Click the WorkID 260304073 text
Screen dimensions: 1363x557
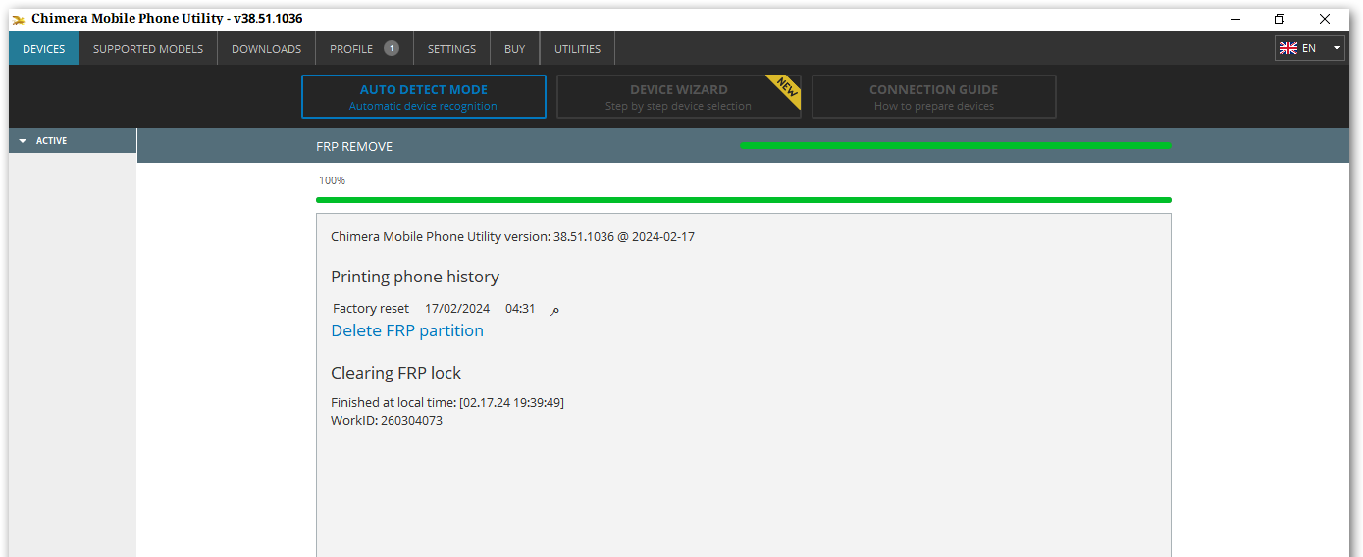pyautogui.click(x=387, y=420)
